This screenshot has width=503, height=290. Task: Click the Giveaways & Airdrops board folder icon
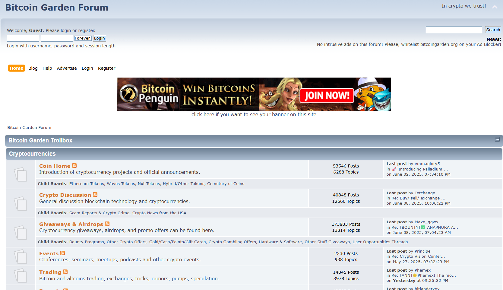point(21,233)
